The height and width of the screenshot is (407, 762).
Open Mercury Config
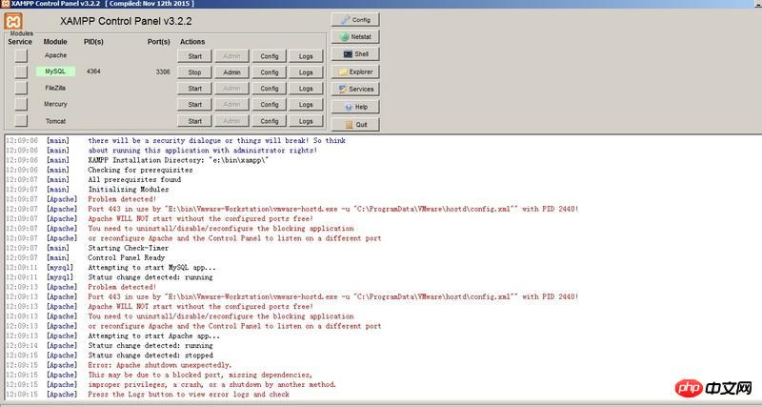[270, 105]
